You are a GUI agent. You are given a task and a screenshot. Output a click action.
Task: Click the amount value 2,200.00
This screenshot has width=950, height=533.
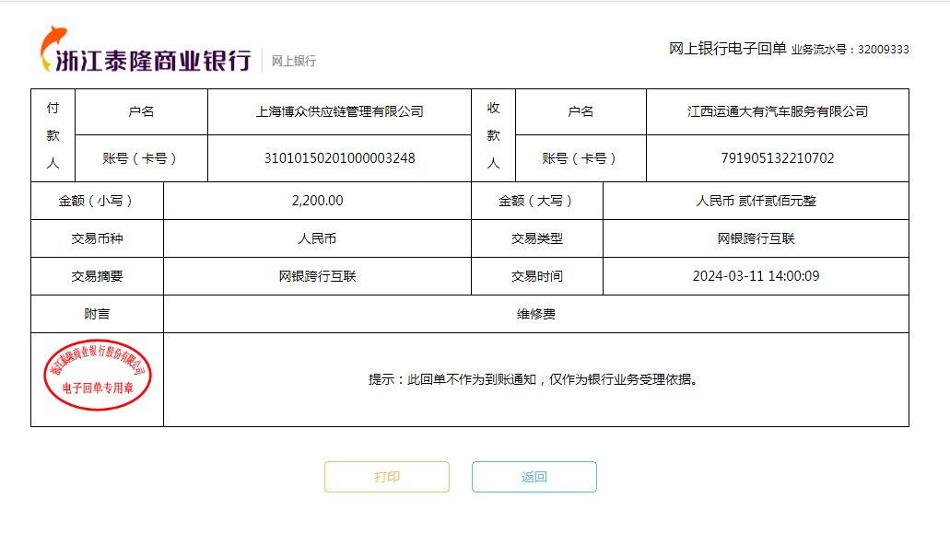(x=317, y=201)
